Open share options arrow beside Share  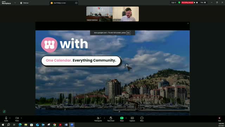(x=126, y=118)
